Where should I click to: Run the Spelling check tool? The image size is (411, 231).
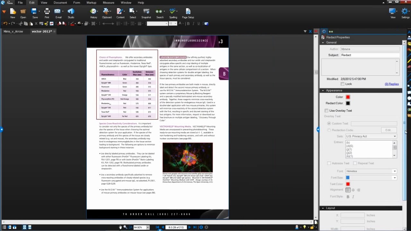coord(173,13)
